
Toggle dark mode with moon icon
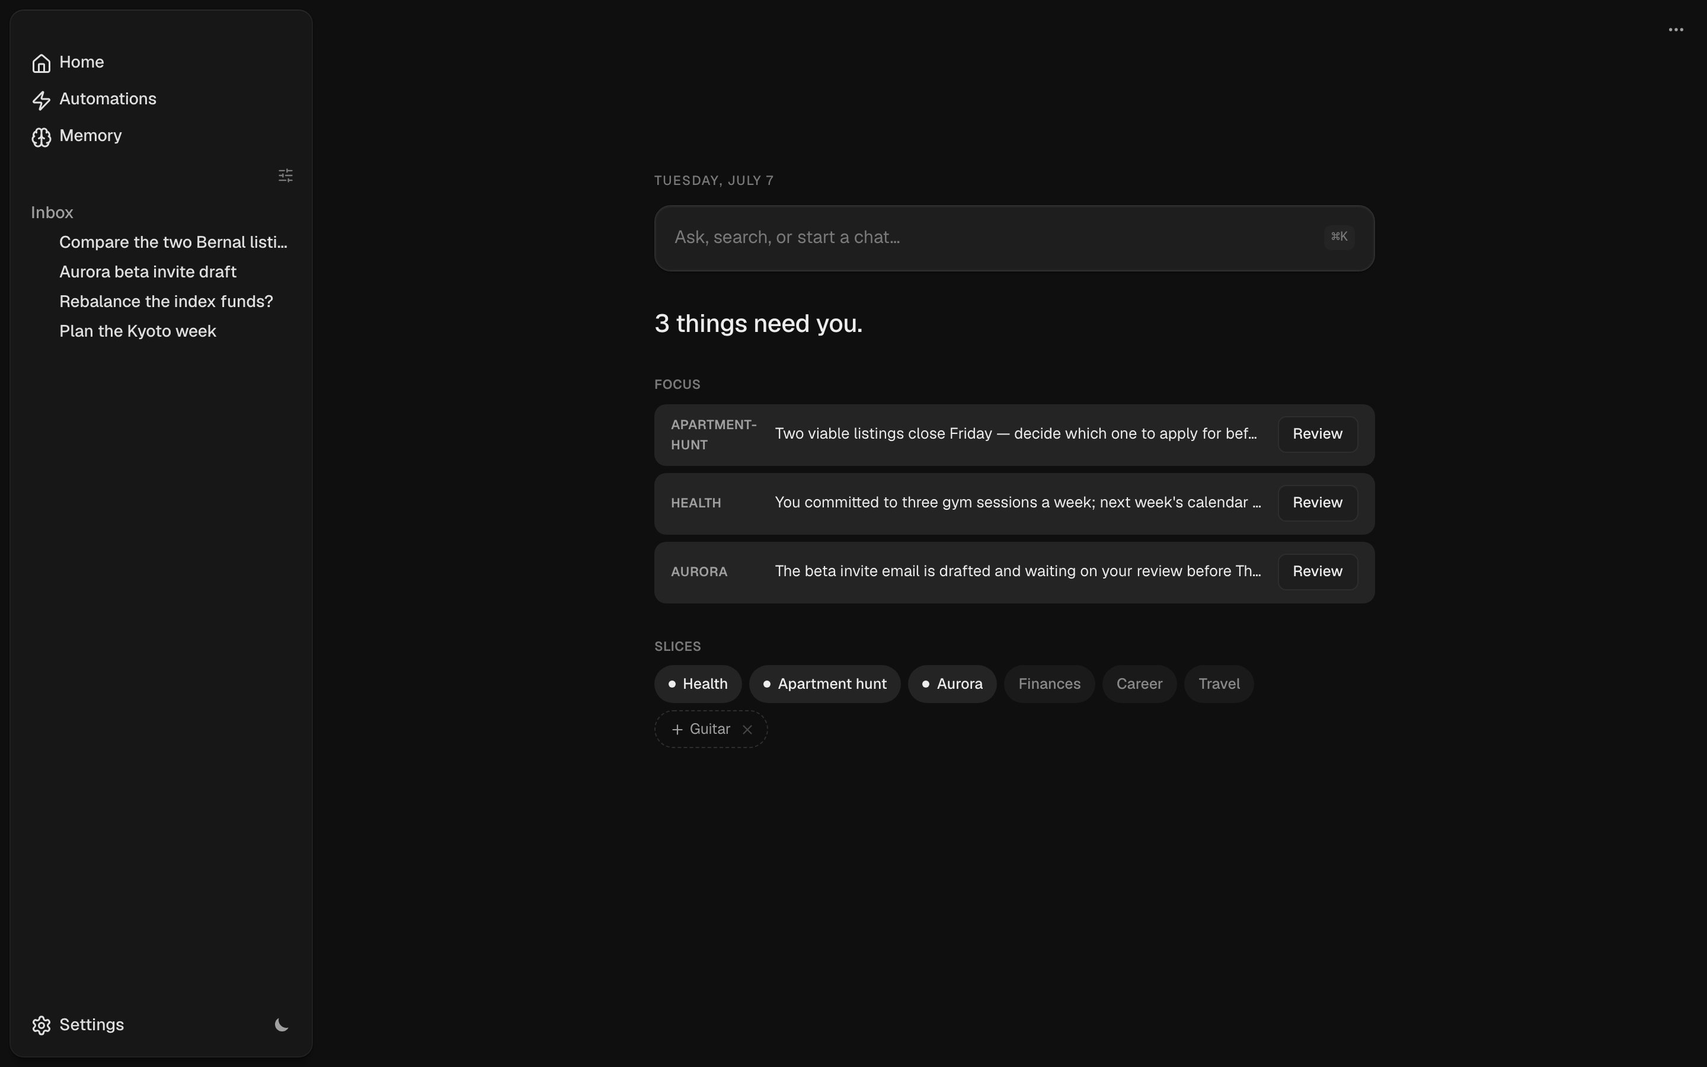click(x=282, y=1025)
